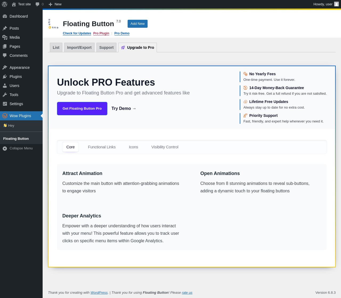Click the Wow Plugins logo icon
The width and height of the screenshot is (341, 298).
[5, 116]
